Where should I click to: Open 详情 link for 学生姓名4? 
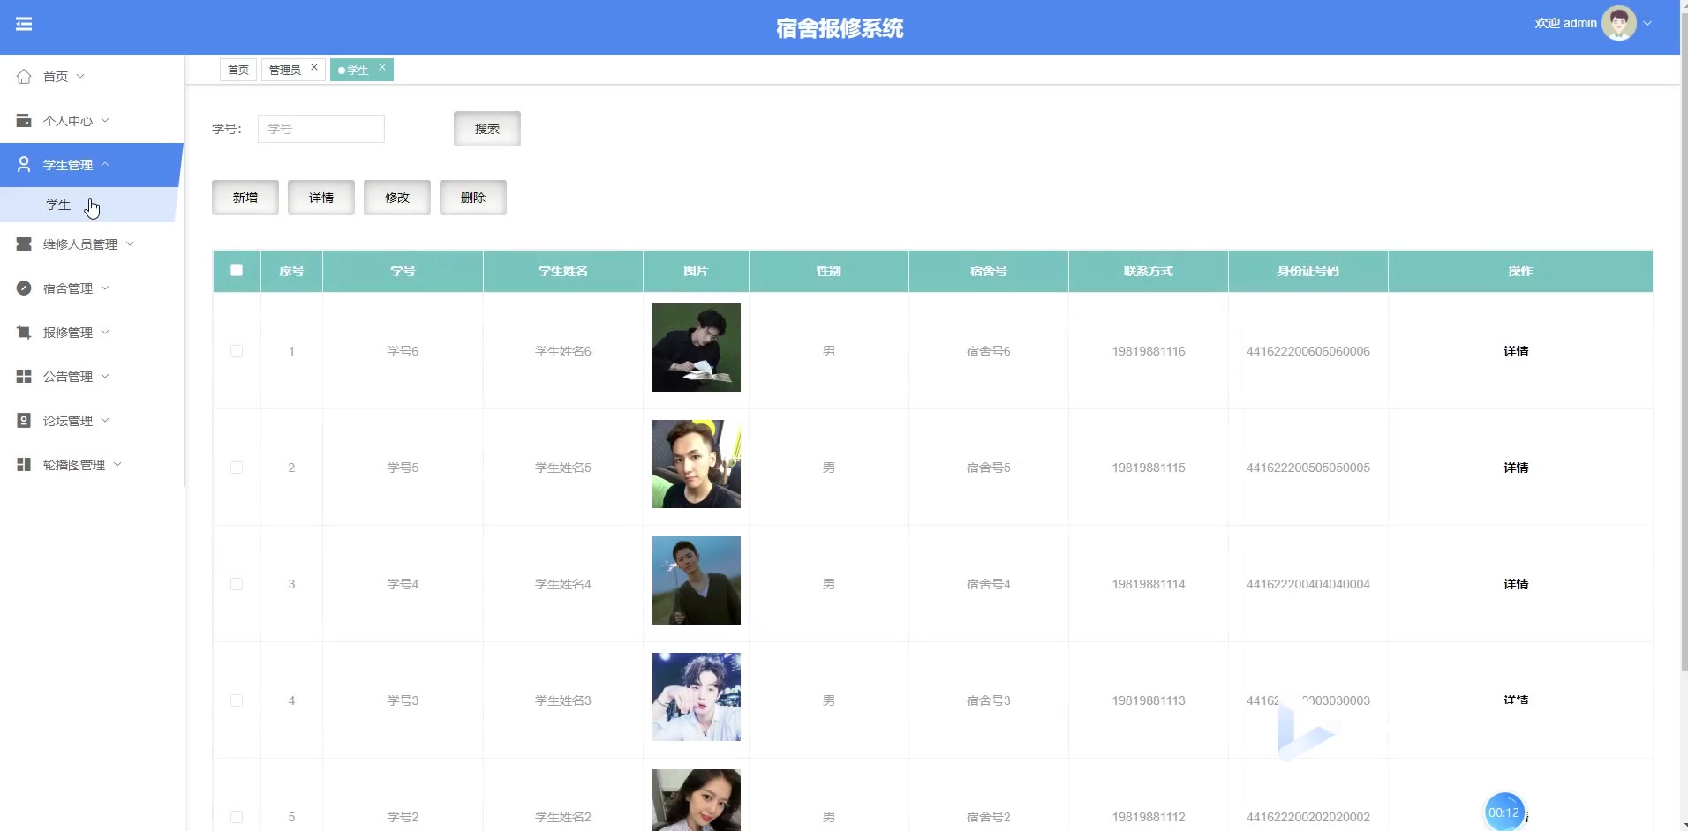pos(1516,584)
